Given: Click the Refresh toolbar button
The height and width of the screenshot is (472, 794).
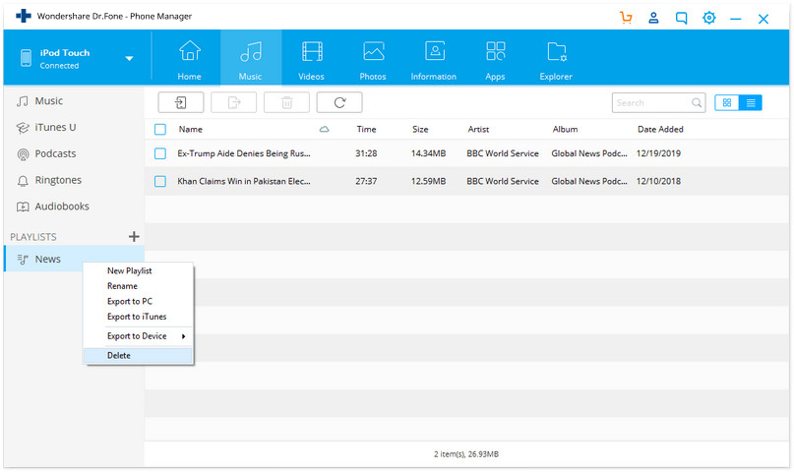Looking at the screenshot, I should pyautogui.click(x=339, y=102).
